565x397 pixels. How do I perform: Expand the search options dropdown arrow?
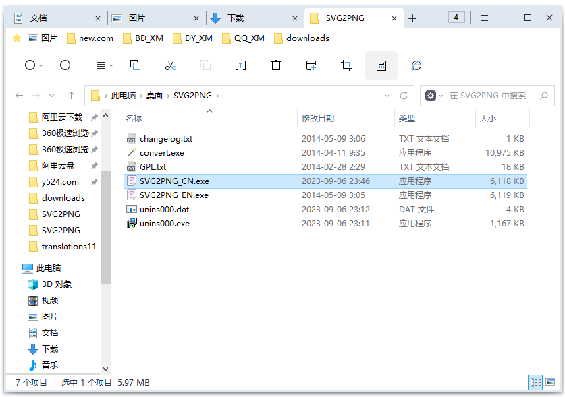(x=441, y=96)
